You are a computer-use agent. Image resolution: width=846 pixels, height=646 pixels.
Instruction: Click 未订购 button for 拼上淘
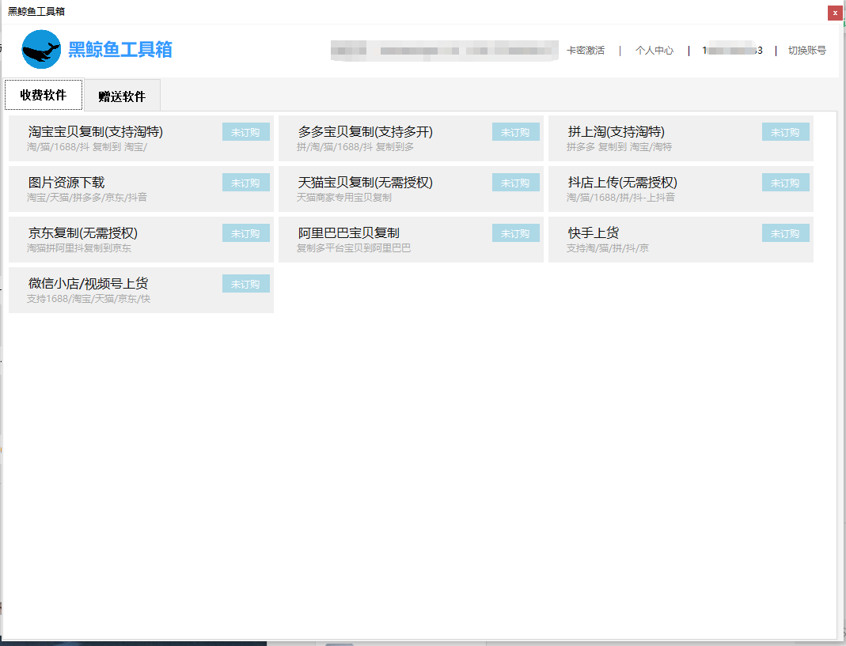point(785,132)
